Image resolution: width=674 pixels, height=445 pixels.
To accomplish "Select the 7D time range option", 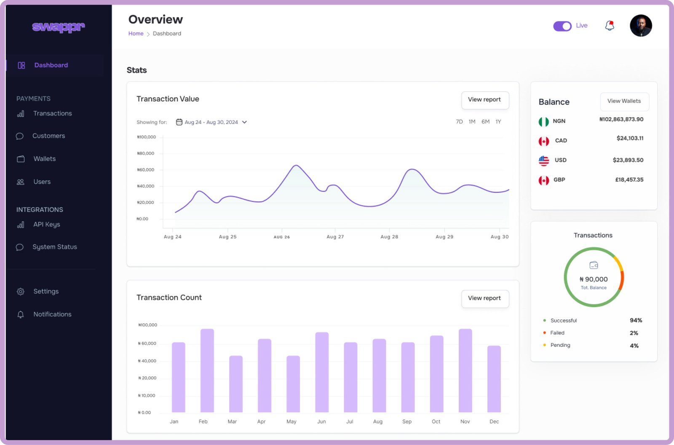I will tap(459, 122).
